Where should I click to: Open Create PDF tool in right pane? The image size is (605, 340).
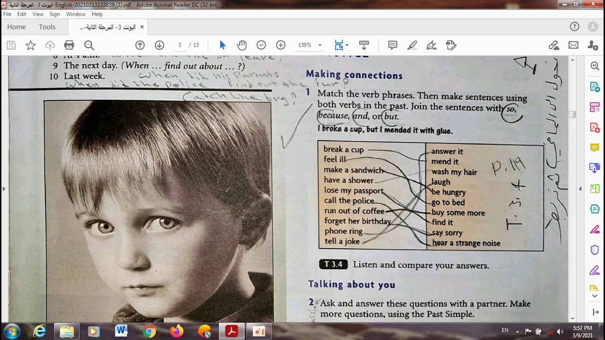pos(595,127)
